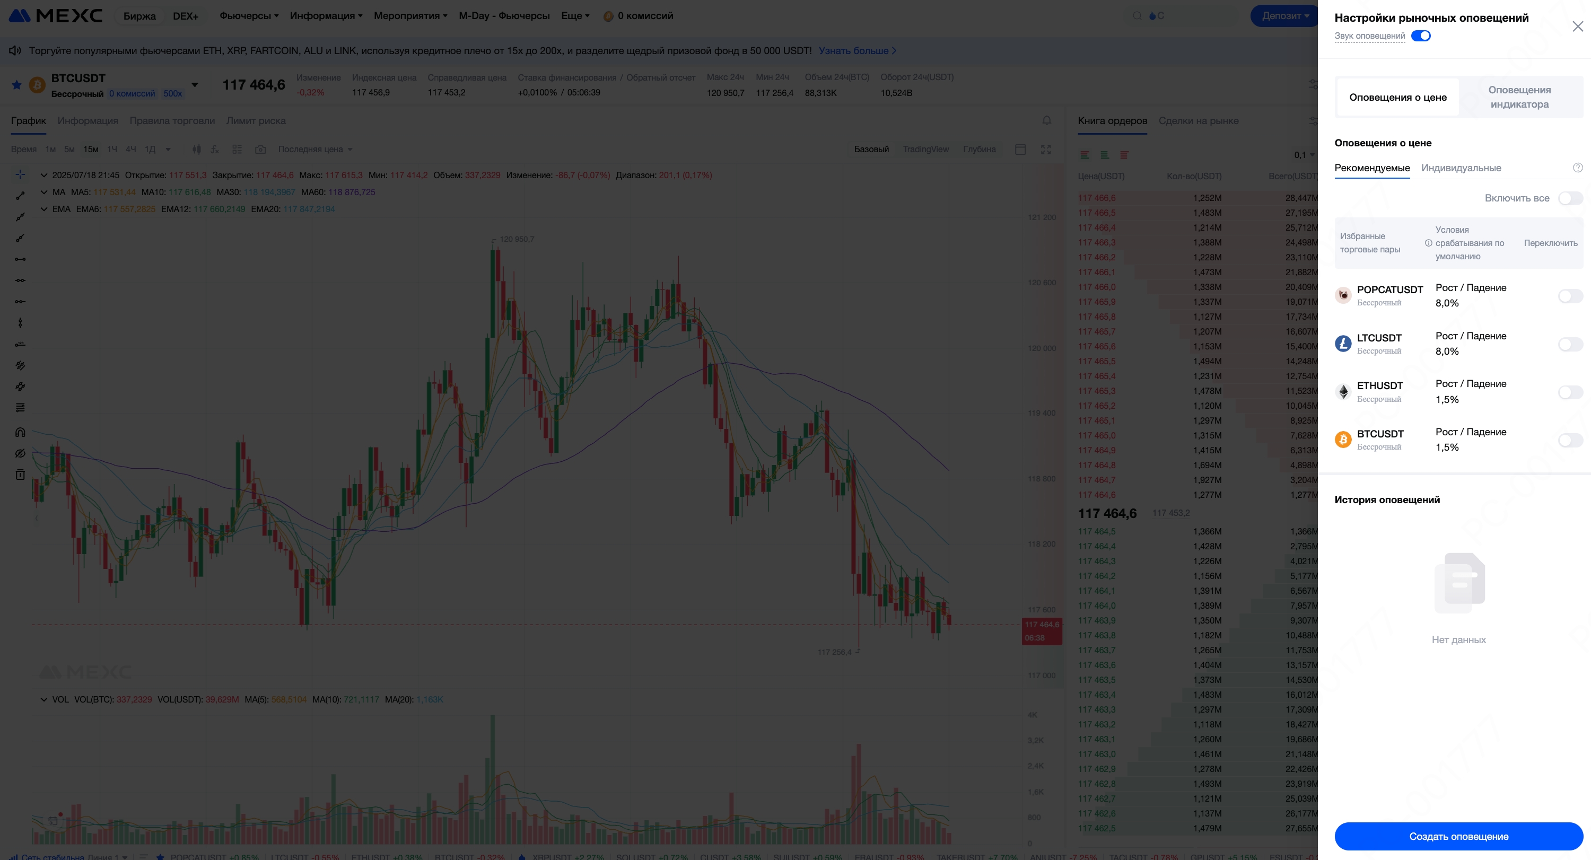The width and height of the screenshot is (1591, 860).
Task: Click the camera screenshot icon
Action: tap(260, 150)
